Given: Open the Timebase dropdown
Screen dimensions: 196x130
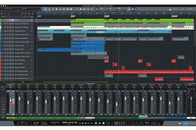Looking at the screenshot, I should [112, 8].
